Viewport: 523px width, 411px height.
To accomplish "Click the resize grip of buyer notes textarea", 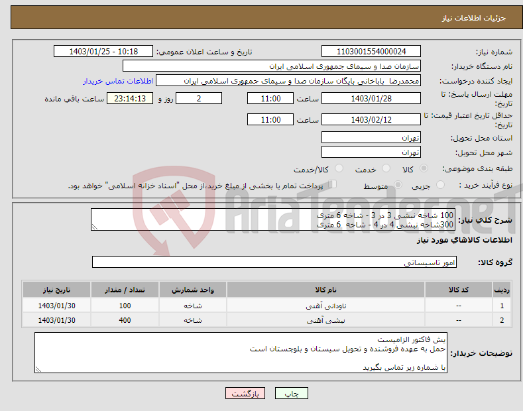I will tap(38, 369).
